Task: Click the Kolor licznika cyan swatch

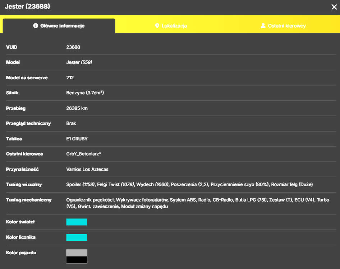Action: 77,237
